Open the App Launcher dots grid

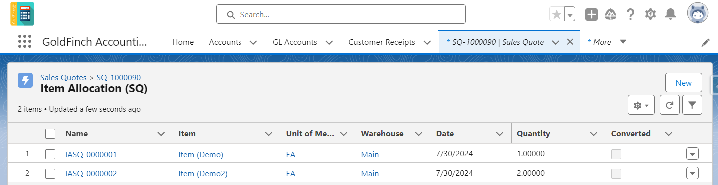[25, 42]
